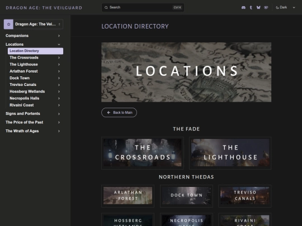Open Arlathan Forest location card
Screen dimensions: 302x226
coord(128,196)
